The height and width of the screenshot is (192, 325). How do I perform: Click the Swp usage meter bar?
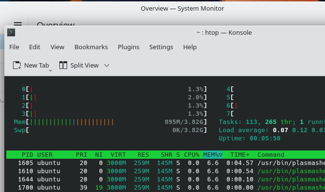point(111,130)
